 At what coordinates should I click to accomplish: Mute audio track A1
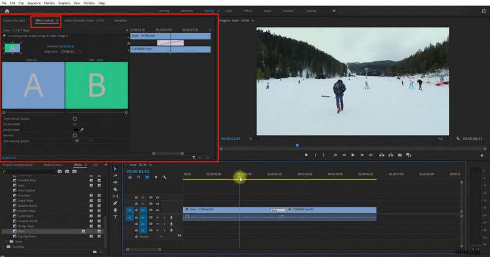pos(157,217)
